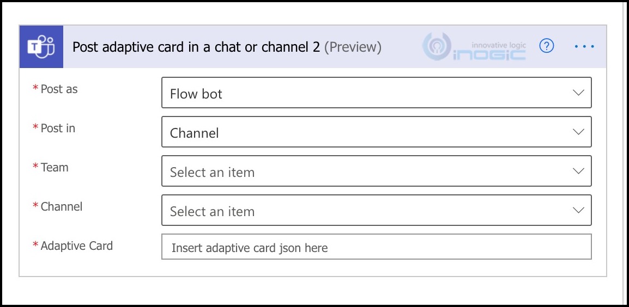Open the help question mark icon

tap(546, 46)
